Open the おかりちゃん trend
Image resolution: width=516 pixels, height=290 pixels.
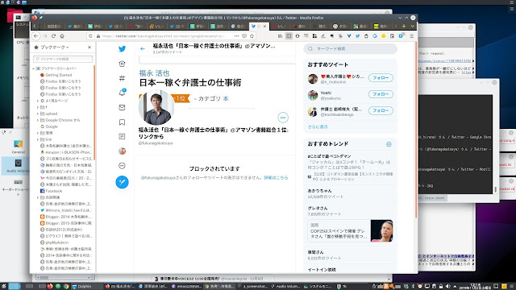(319, 191)
